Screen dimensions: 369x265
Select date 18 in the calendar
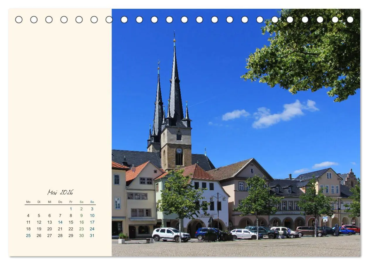pyautogui.click(x=28, y=229)
